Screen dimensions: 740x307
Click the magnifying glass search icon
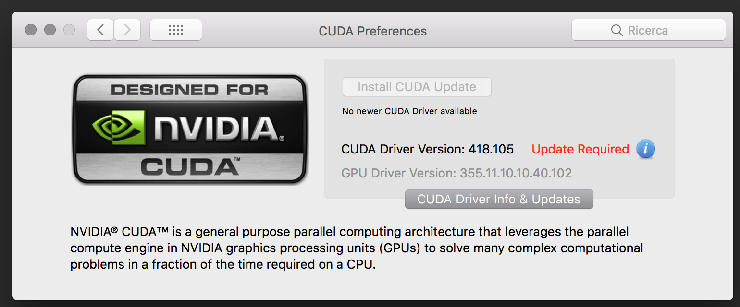(x=617, y=31)
